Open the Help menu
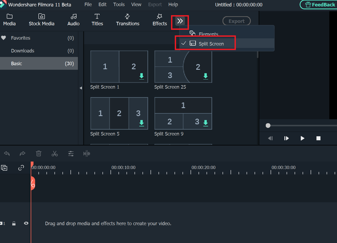This screenshot has height=243, width=337. (173, 5)
